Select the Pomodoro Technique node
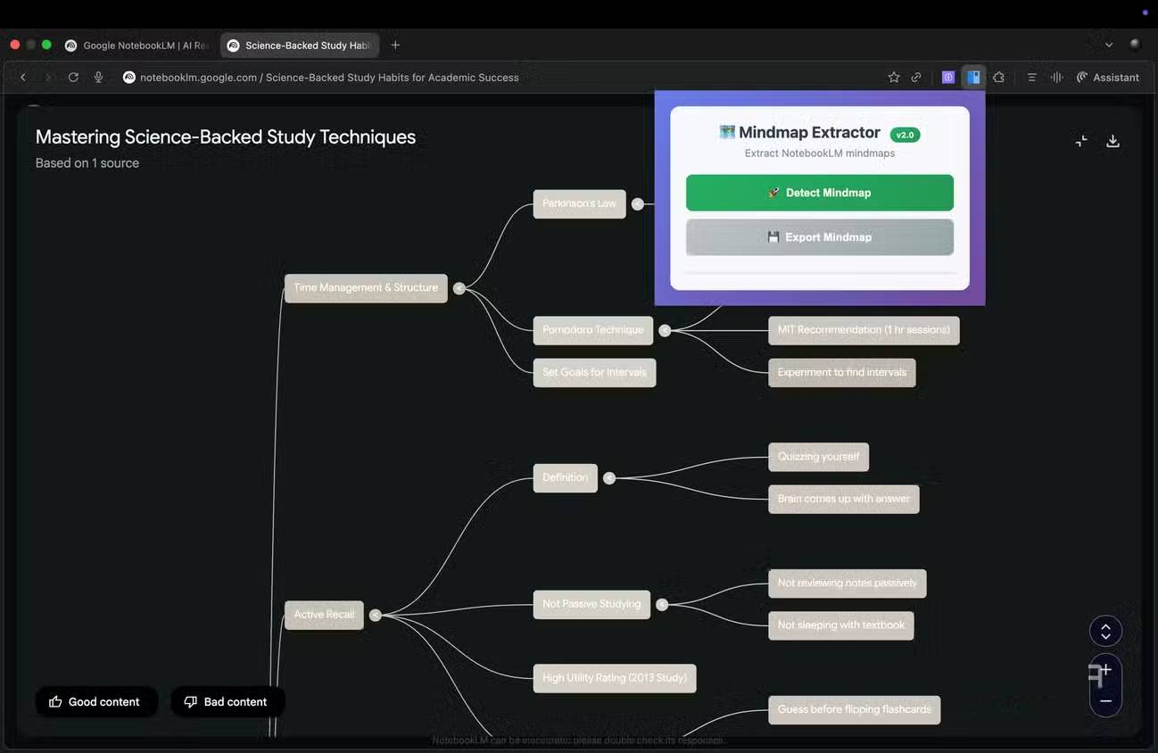This screenshot has width=1158, height=753. pyautogui.click(x=592, y=330)
